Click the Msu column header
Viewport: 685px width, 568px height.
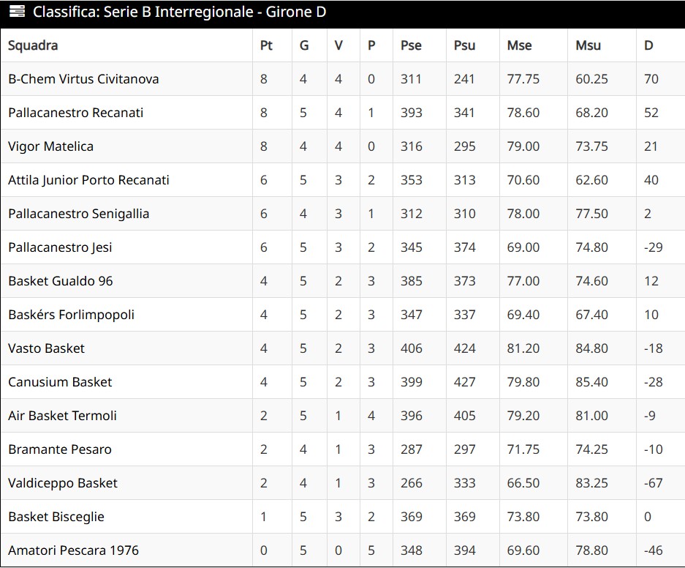pyautogui.click(x=588, y=45)
